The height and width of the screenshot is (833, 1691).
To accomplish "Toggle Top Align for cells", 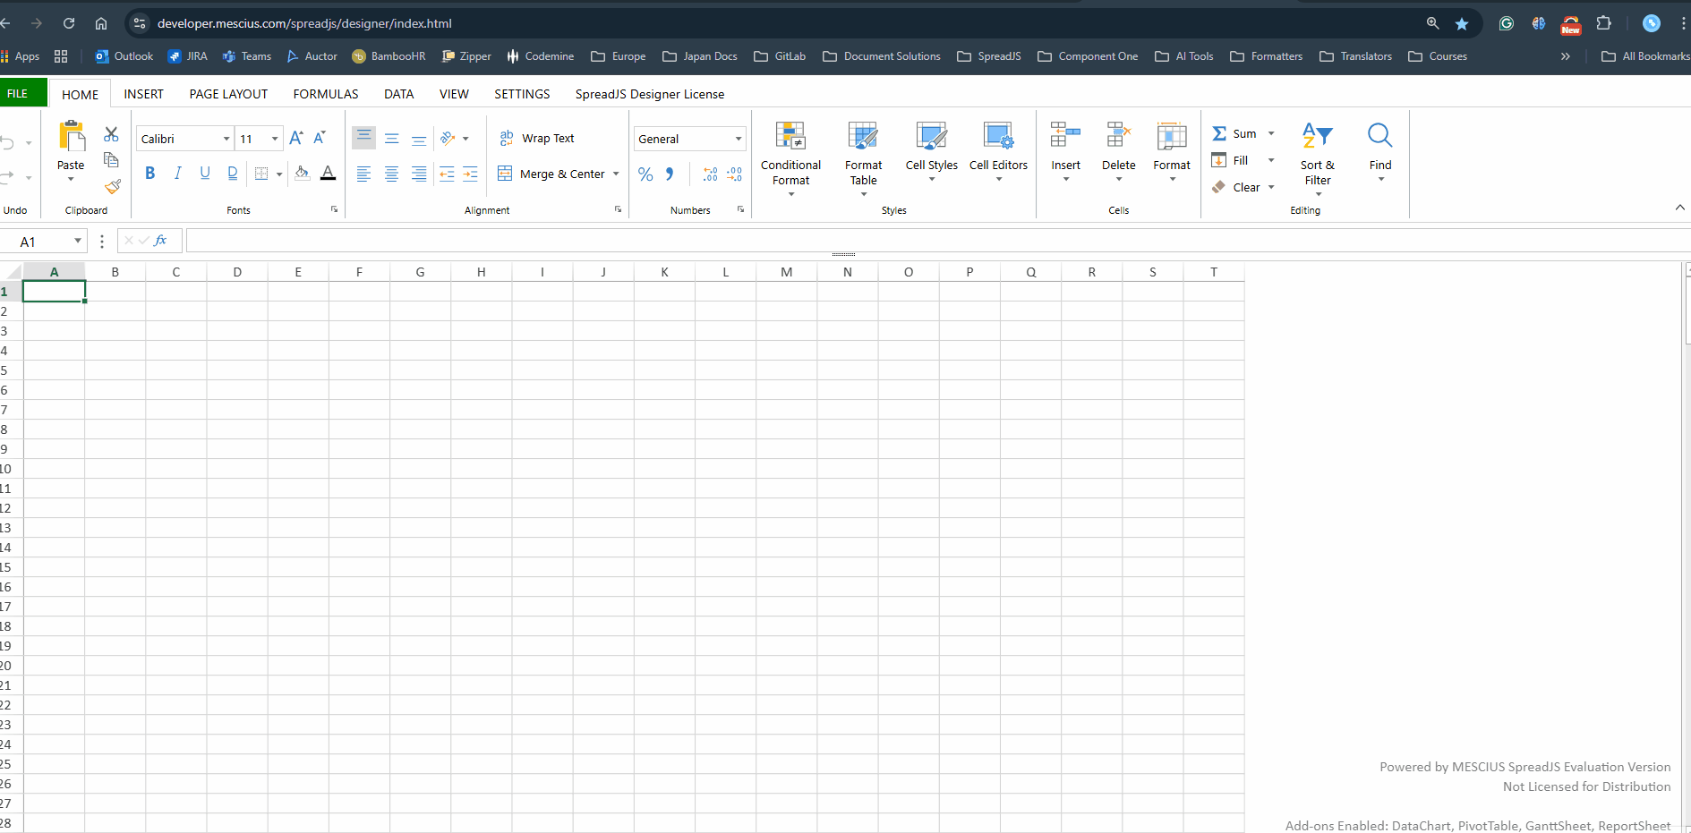I will click(363, 138).
